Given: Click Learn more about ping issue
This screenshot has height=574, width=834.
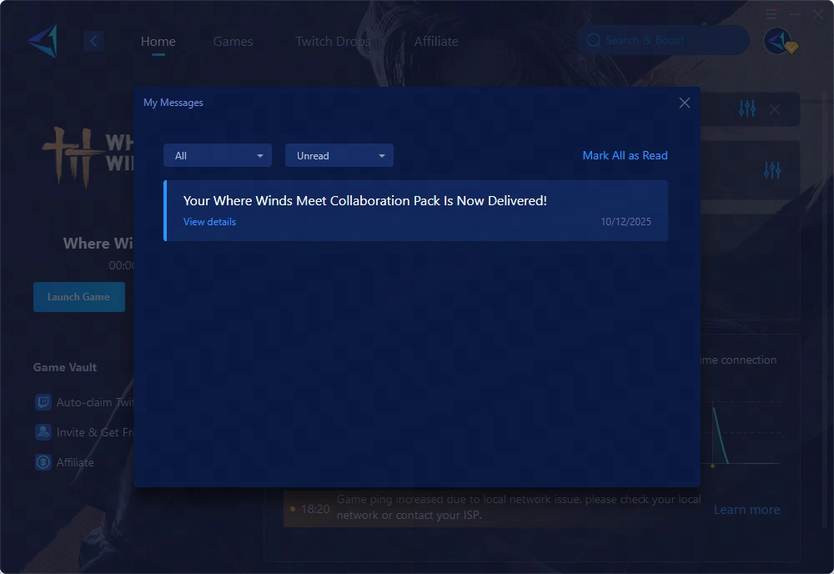Looking at the screenshot, I should coord(746,510).
